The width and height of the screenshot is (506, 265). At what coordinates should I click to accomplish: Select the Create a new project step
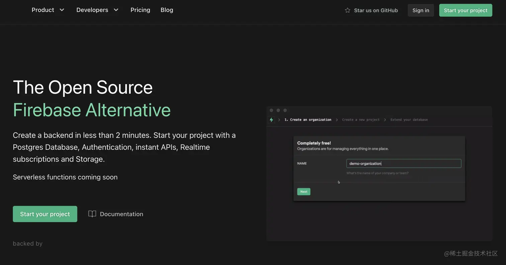tap(361, 119)
